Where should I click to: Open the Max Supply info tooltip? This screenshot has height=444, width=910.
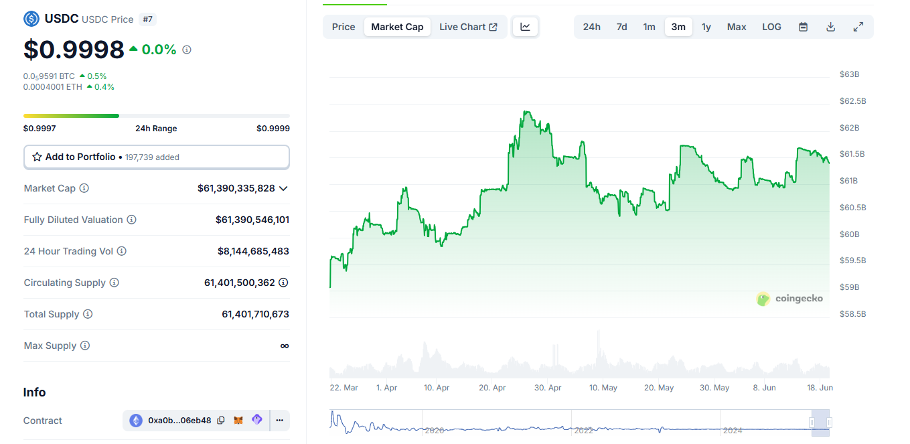point(84,346)
